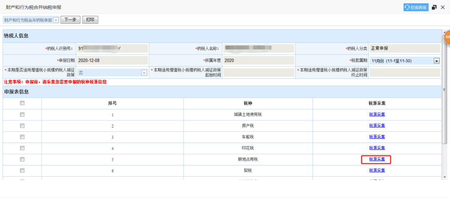Click the 下一步 button
Viewport: 450px width, 198px height.
point(70,20)
